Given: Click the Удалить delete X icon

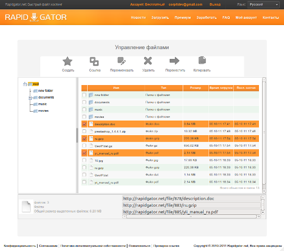Looking at the screenshot, I should pyautogui.click(x=148, y=61).
